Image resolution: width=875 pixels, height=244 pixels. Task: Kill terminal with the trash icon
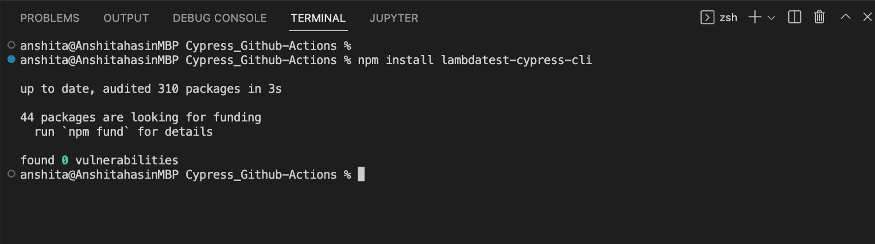[819, 17]
